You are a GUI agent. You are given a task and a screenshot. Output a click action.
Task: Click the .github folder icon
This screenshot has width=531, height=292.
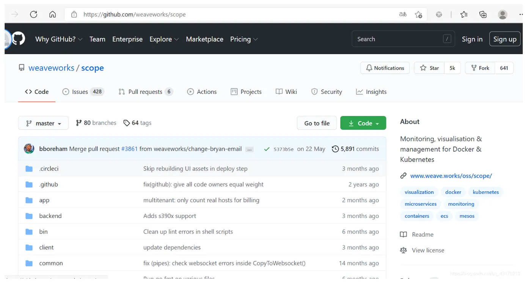click(29, 184)
